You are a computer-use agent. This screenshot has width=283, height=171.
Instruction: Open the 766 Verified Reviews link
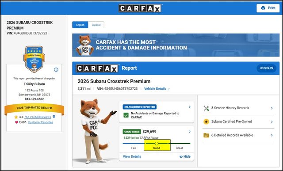pyautogui.click(x=38, y=117)
